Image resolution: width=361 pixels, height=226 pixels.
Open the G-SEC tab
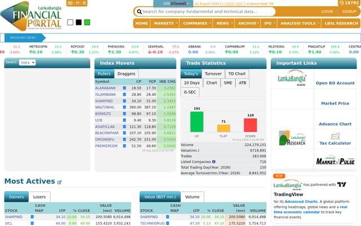[x=190, y=92]
